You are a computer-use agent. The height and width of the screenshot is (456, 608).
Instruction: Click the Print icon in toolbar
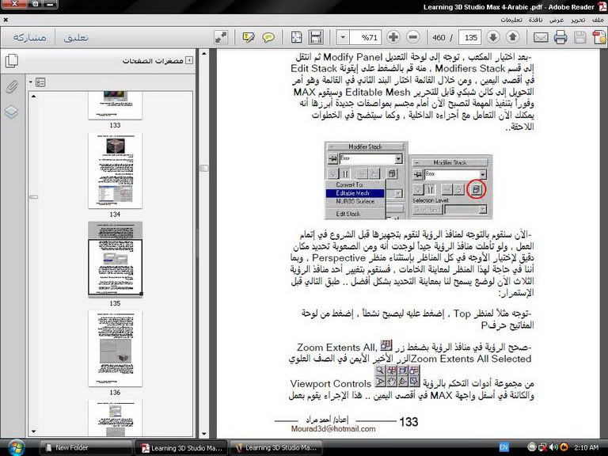560,37
